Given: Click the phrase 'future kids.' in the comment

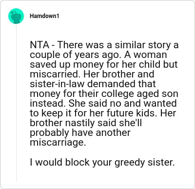Looking at the screenshot, I should coord(132,113).
